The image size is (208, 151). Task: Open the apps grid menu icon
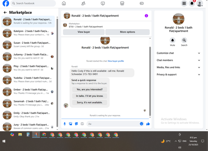184,3
